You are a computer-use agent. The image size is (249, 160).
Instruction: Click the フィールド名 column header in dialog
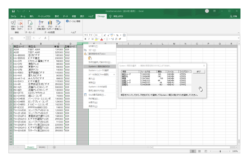(x=148, y=71)
